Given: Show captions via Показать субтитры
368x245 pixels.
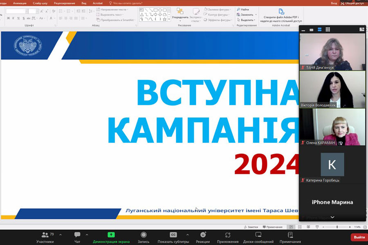Looking at the screenshot, I should click(173, 238).
